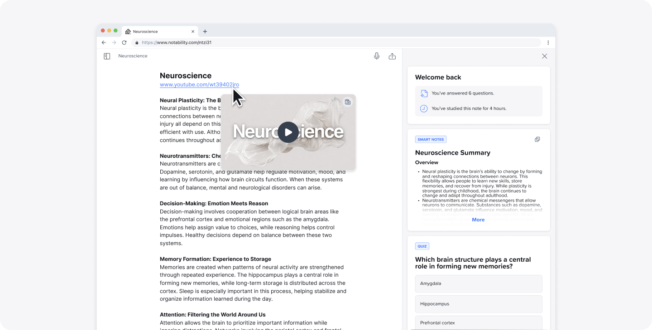The image size is (652, 330).
Task: Expand More under Neuroscience Summary
Action: pyautogui.click(x=478, y=219)
